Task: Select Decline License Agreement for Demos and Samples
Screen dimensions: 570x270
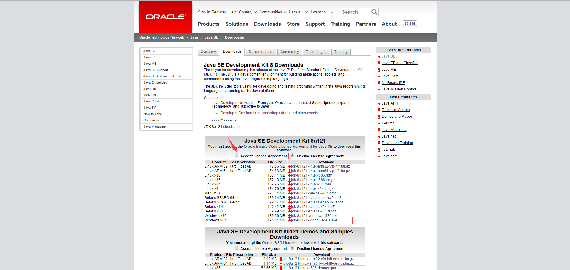Action: (x=292, y=248)
